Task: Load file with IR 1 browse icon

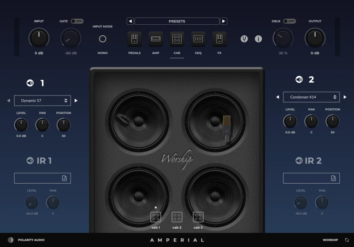Action: coord(65,178)
